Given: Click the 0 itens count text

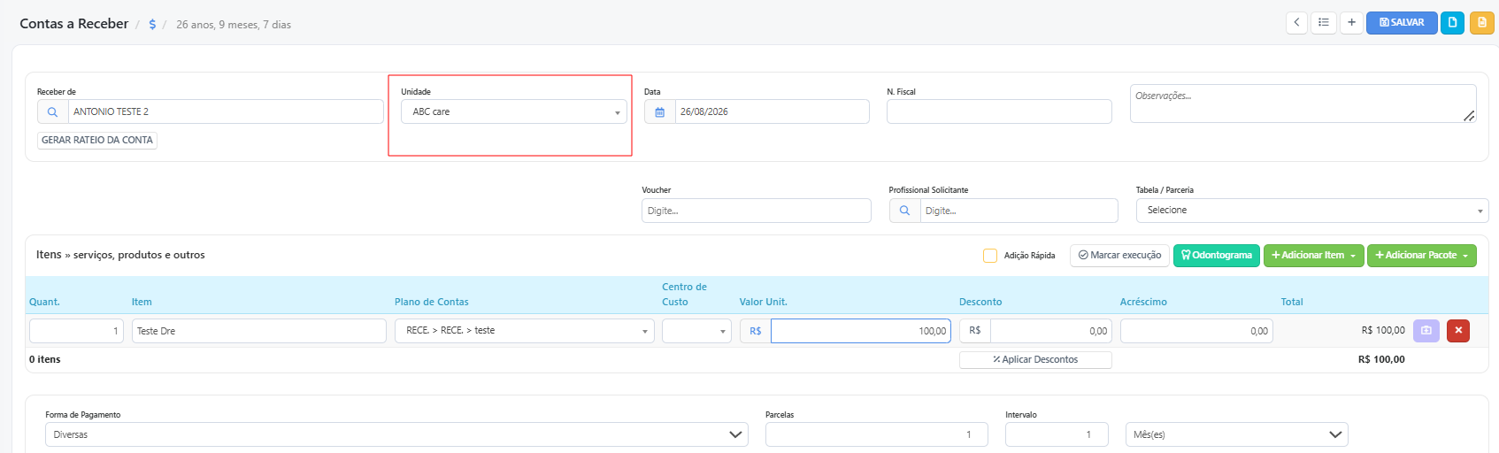Looking at the screenshot, I should coord(45,359).
